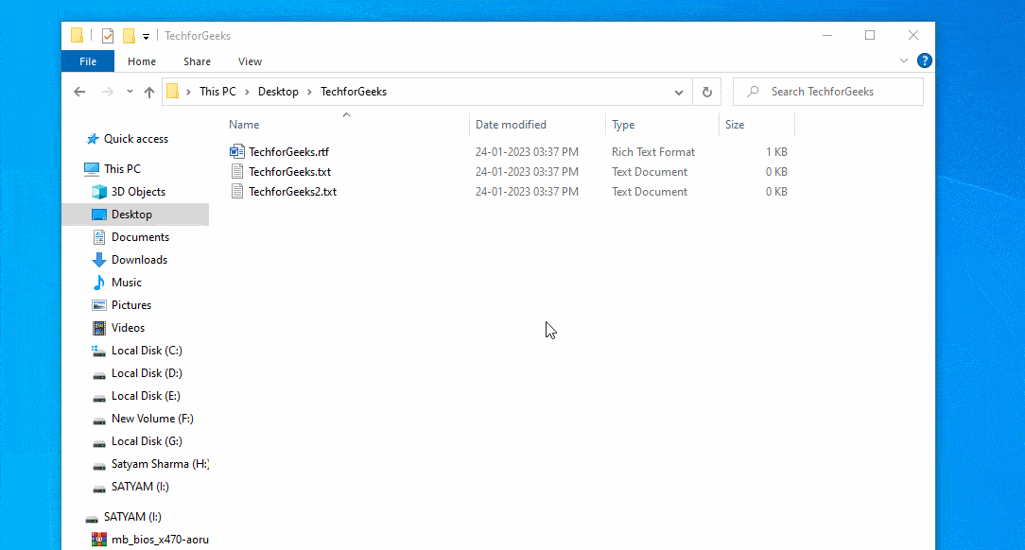Screen dimensions: 1025x550
Task: Select Desktop in the navigation pane
Action: [135, 215]
